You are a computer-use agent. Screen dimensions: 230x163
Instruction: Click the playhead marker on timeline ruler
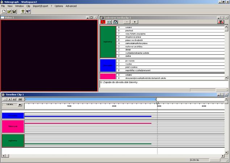point(157,103)
